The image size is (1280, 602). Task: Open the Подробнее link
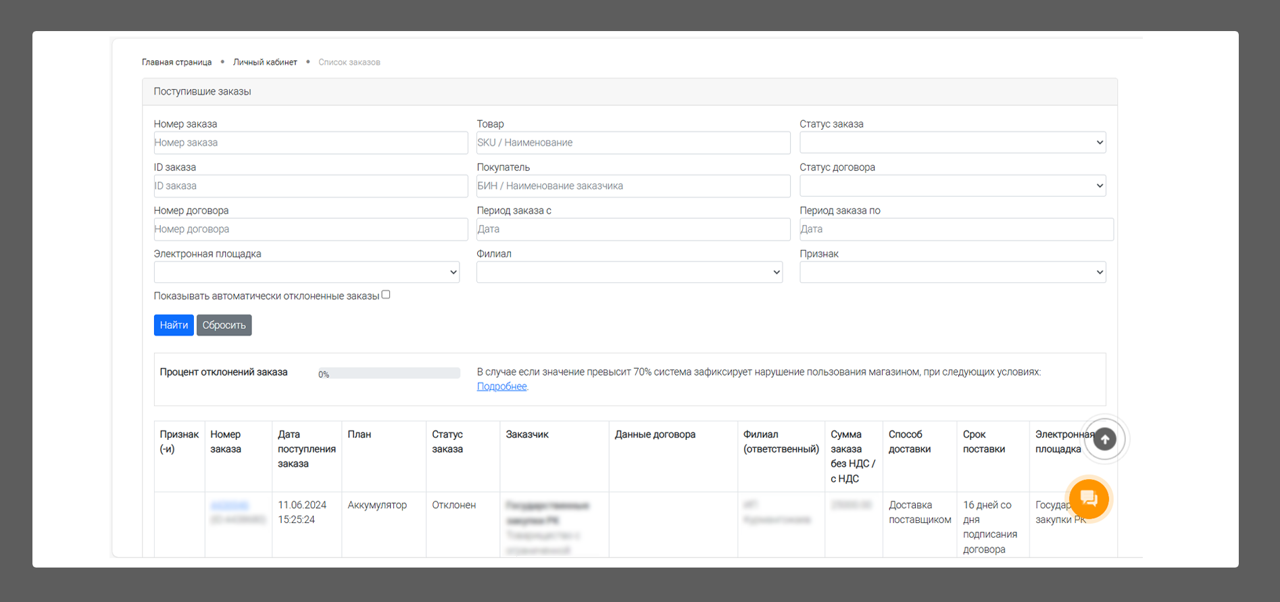click(501, 386)
